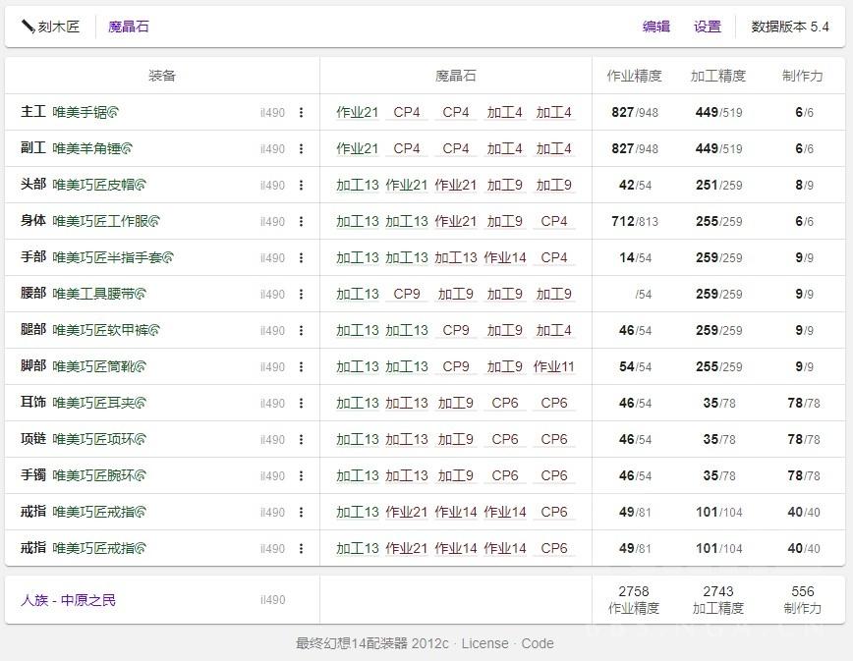Click three-dot menu for 唯美巧匠工作服 row
853x661 pixels.
click(x=301, y=222)
